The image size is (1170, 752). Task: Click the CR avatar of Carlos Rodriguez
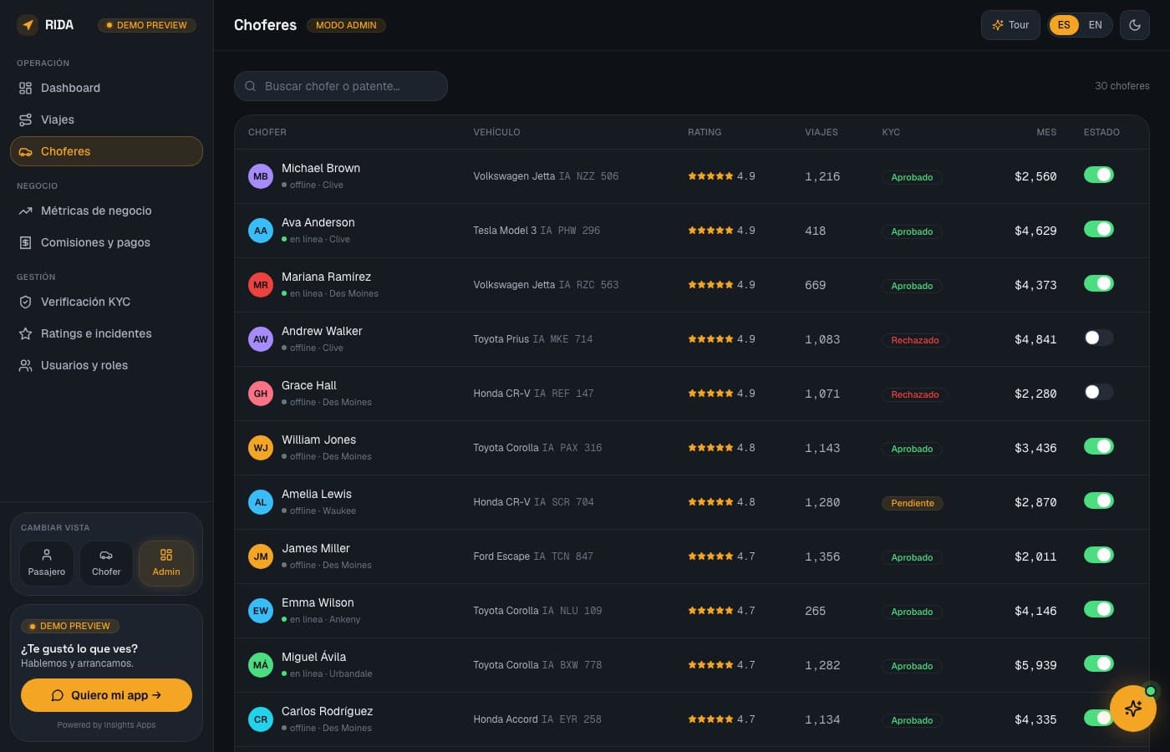click(261, 719)
